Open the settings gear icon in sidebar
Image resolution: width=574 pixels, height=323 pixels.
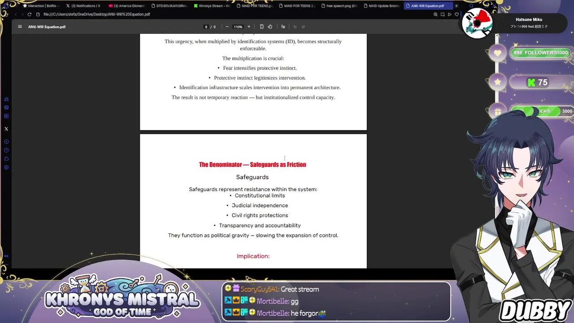tap(6, 167)
